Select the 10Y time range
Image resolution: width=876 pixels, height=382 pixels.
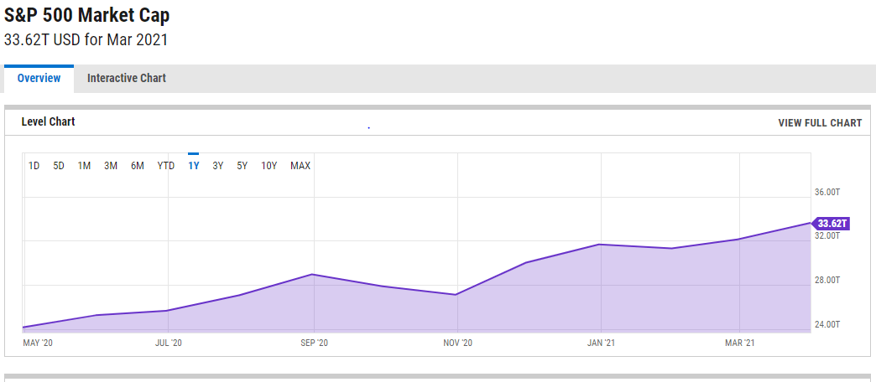[269, 166]
